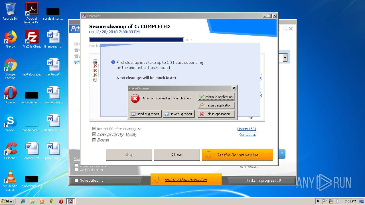Open the dropdown in main PrivaZer window
The image size is (365, 205).
(x=285, y=58)
